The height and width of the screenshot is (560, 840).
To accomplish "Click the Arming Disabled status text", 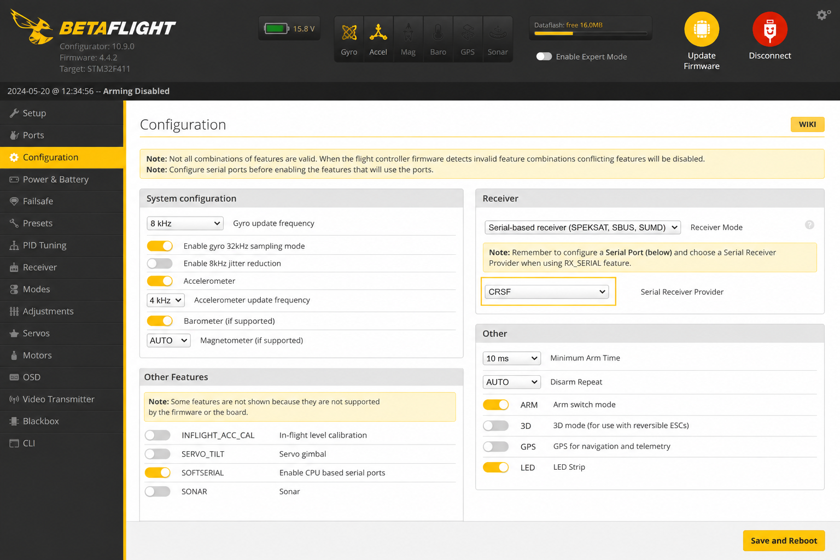I will [x=136, y=91].
